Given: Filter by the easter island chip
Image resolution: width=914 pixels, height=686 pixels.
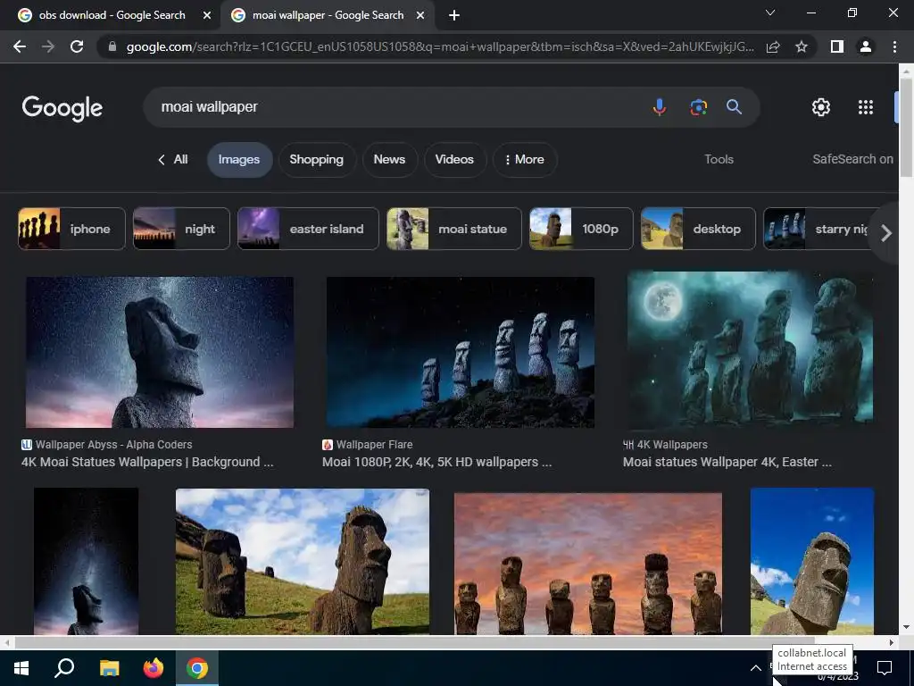Looking at the screenshot, I should [x=308, y=229].
